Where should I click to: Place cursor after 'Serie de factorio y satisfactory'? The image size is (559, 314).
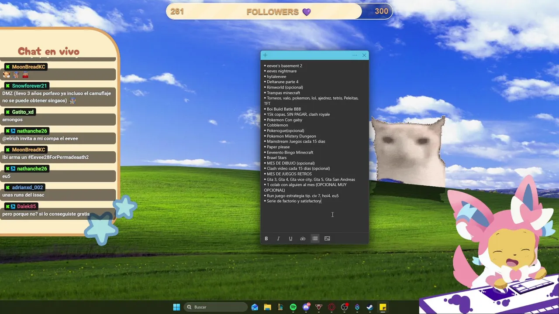coord(322,201)
